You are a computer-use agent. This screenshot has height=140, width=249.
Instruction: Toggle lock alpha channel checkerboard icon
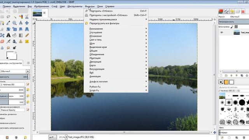click(x=236, y=27)
